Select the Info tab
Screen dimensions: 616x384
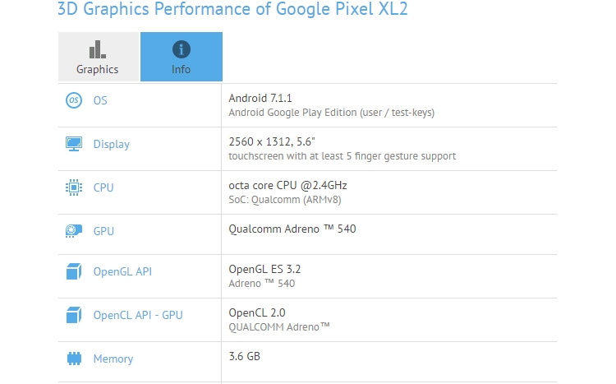(182, 57)
